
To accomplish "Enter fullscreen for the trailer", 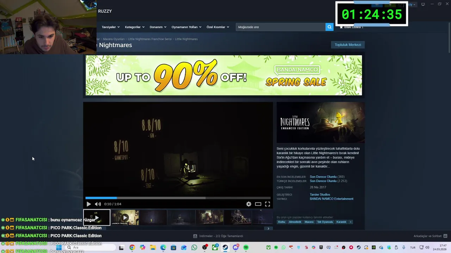I will point(267,204).
